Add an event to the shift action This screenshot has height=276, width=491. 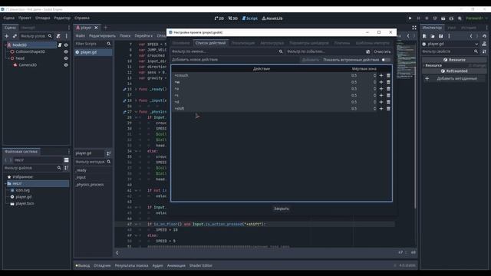coord(381,109)
